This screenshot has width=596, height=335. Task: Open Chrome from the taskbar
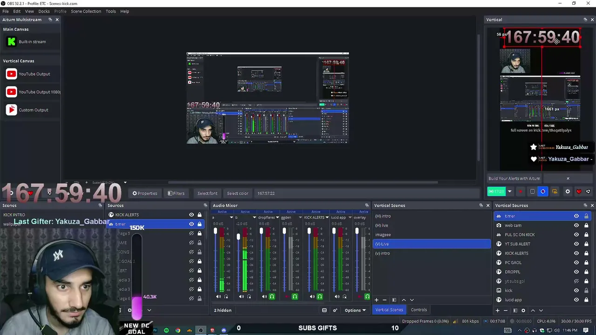[178, 330]
